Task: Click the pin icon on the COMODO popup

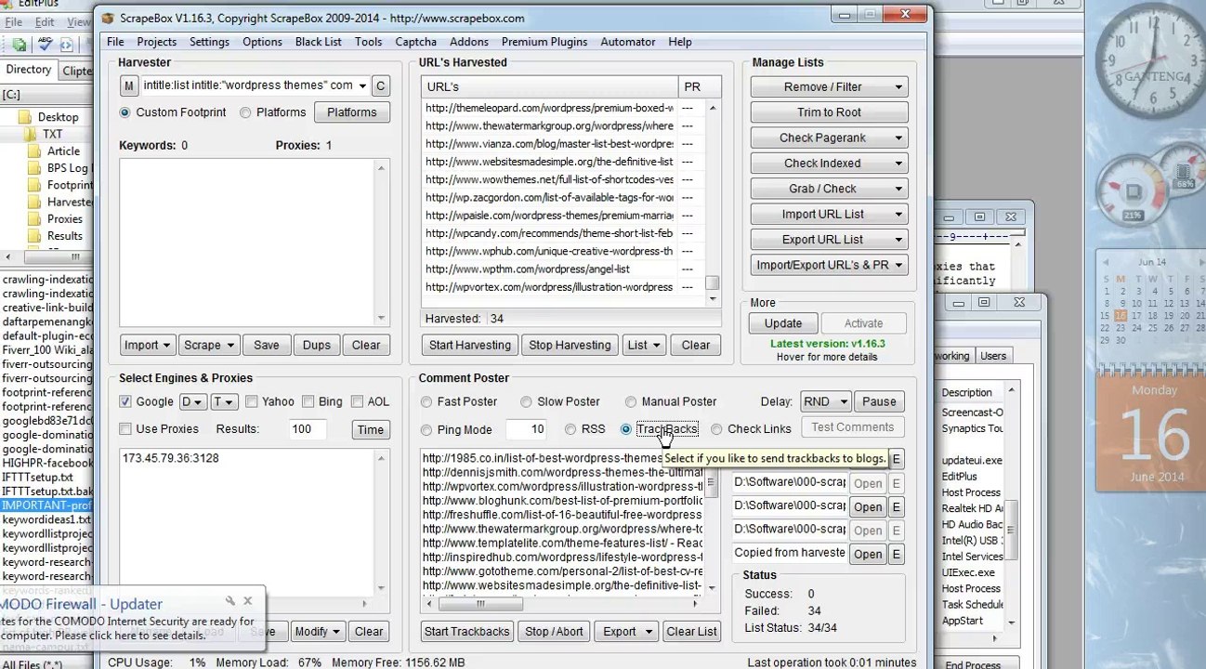Action: (230, 600)
